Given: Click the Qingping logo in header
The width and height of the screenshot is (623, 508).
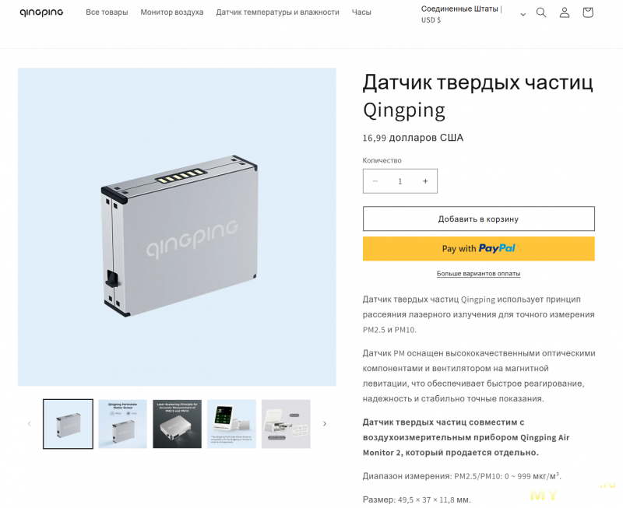Looking at the screenshot, I should (x=41, y=12).
